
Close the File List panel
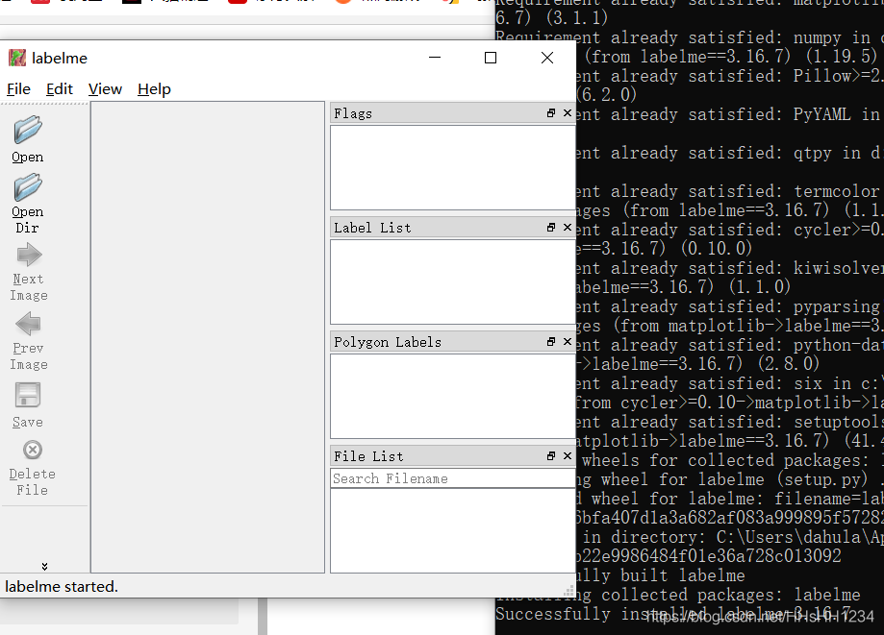568,456
